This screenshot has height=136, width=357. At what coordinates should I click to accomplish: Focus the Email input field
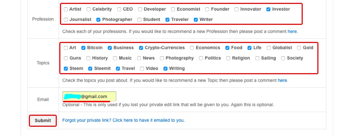pyautogui.click(x=90, y=96)
